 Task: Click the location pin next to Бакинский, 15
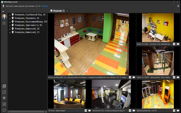pyautogui.click(x=13, y=32)
